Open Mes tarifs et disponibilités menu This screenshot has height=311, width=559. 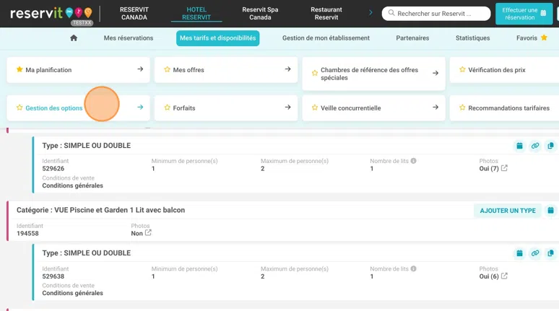pos(218,38)
